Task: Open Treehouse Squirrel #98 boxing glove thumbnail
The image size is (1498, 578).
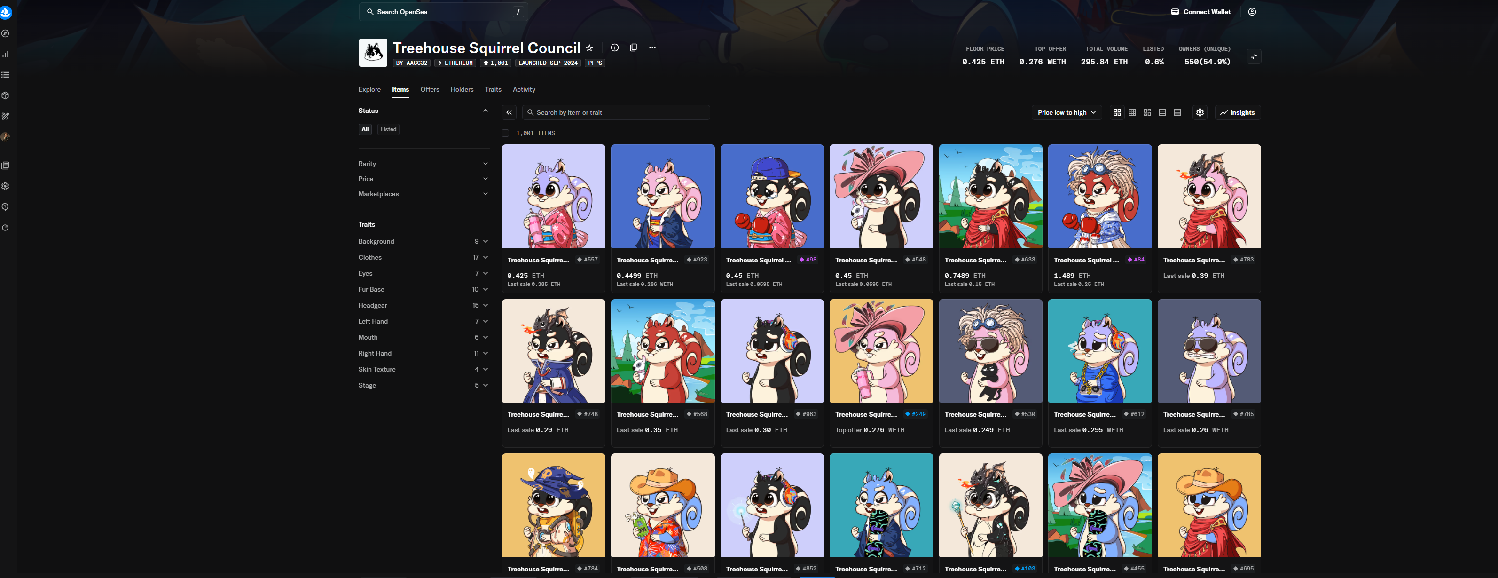Action: (x=772, y=196)
